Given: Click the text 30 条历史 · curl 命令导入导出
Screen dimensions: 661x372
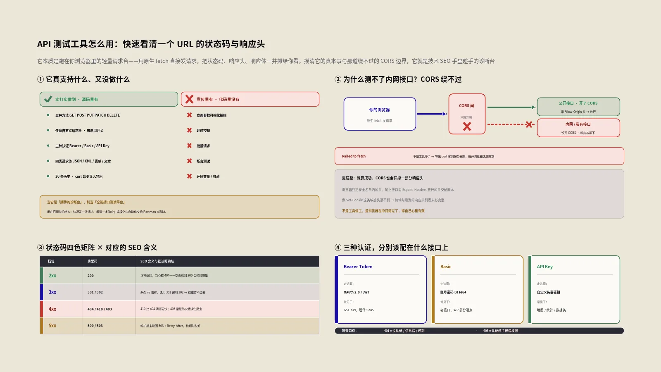Looking at the screenshot, I should (79, 176).
